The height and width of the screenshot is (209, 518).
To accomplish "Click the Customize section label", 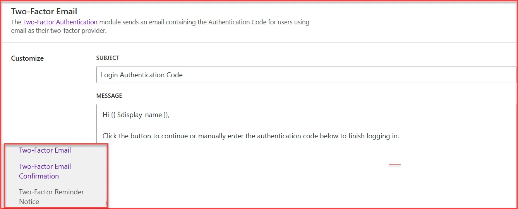I will 27,58.
